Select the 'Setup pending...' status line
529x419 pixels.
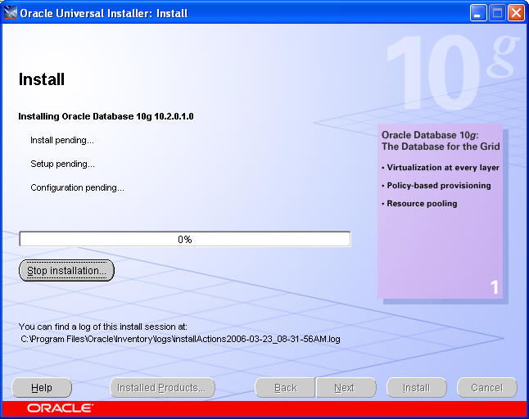point(62,164)
